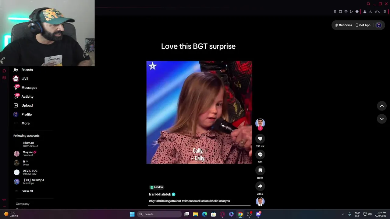Open Microsoft Store from the taskbar

(213, 214)
